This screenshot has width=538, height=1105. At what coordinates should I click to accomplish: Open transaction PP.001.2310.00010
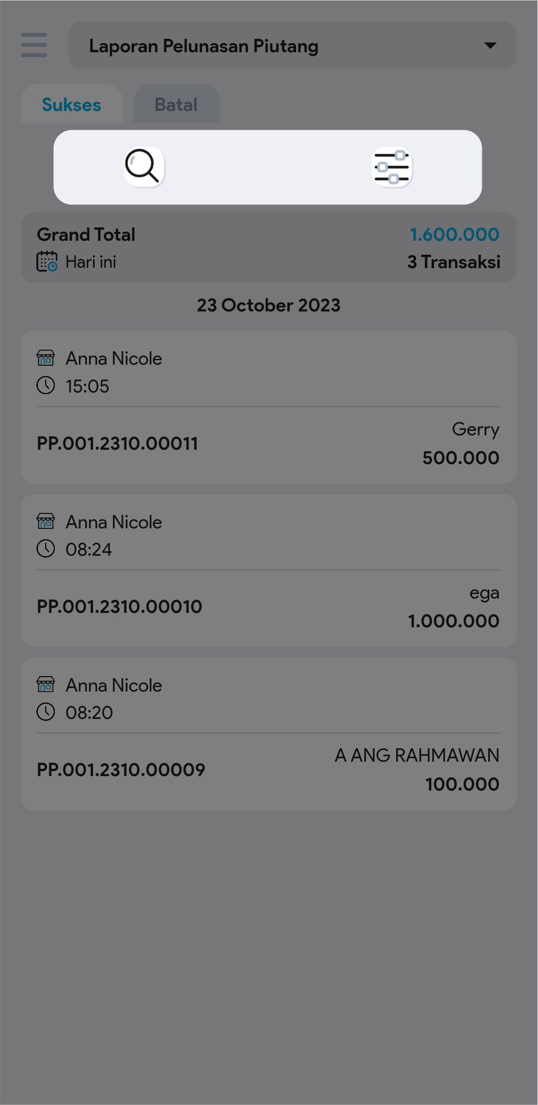[x=119, y=606]
